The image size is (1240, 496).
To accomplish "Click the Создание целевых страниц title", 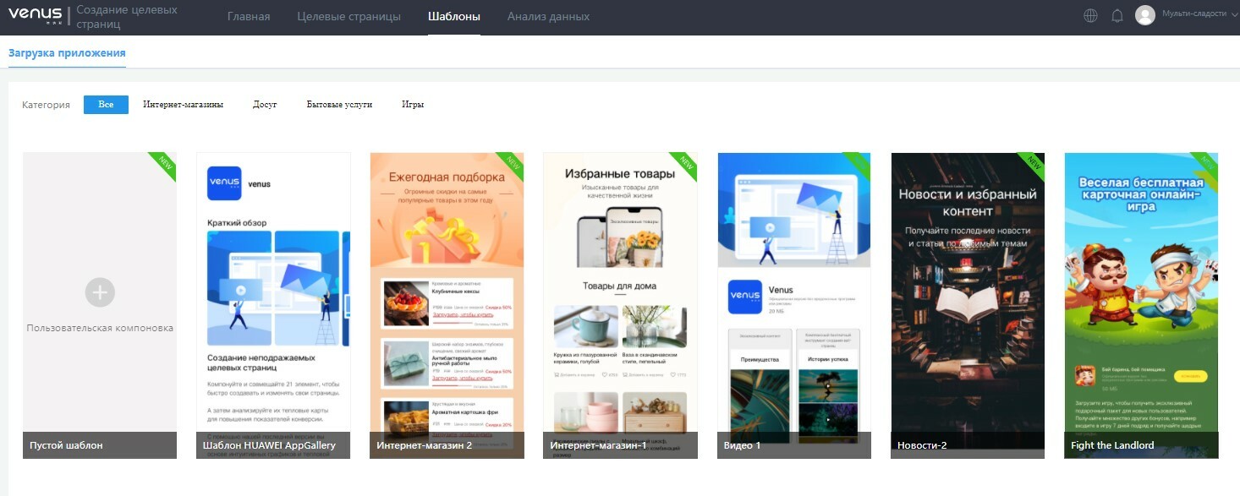I will [x=127, y=17].
